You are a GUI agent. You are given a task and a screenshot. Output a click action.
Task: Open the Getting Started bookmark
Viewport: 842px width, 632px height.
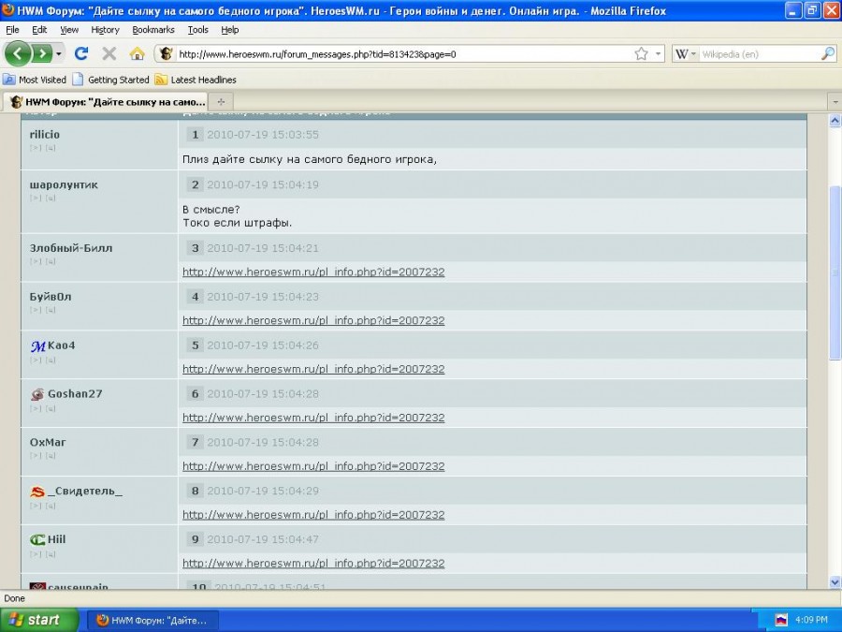click(110, 80)
